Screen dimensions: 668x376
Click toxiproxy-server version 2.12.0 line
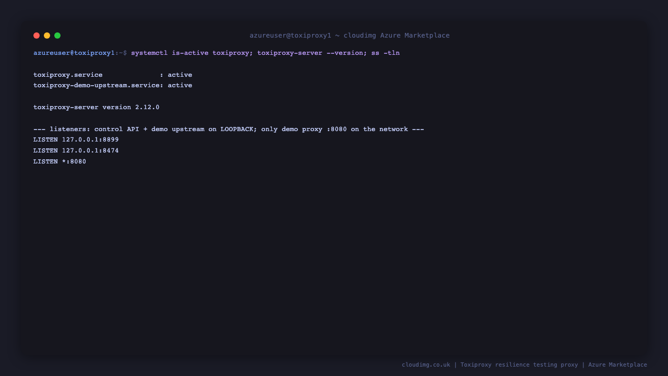pyautogui.click(x=97, y=107)
